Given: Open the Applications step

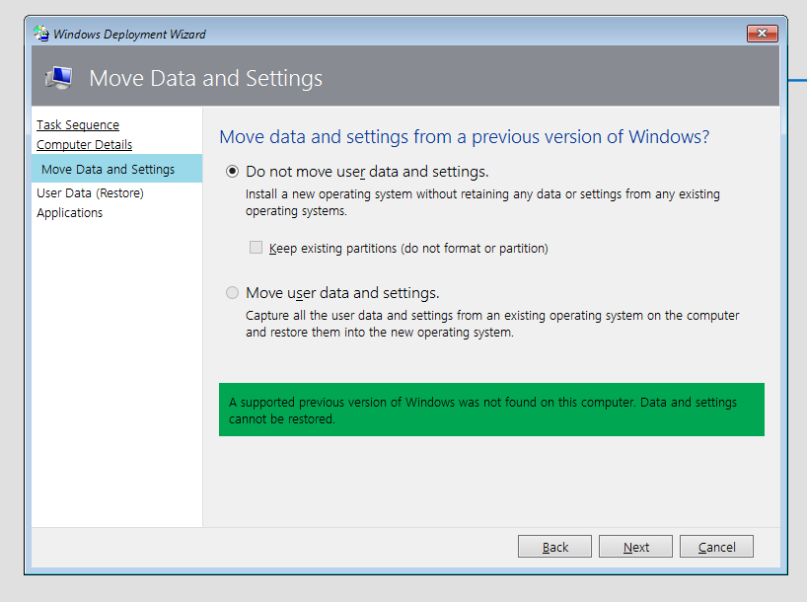Looking at the screenshot, I should point(69,212).
